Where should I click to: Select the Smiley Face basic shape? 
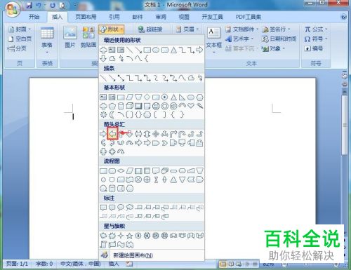[156, 106]
